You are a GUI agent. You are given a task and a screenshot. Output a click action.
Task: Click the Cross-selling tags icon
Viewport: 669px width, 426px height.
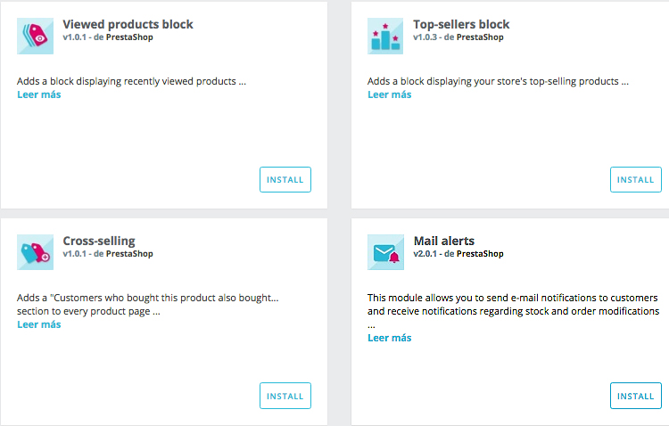click(36, 252)
